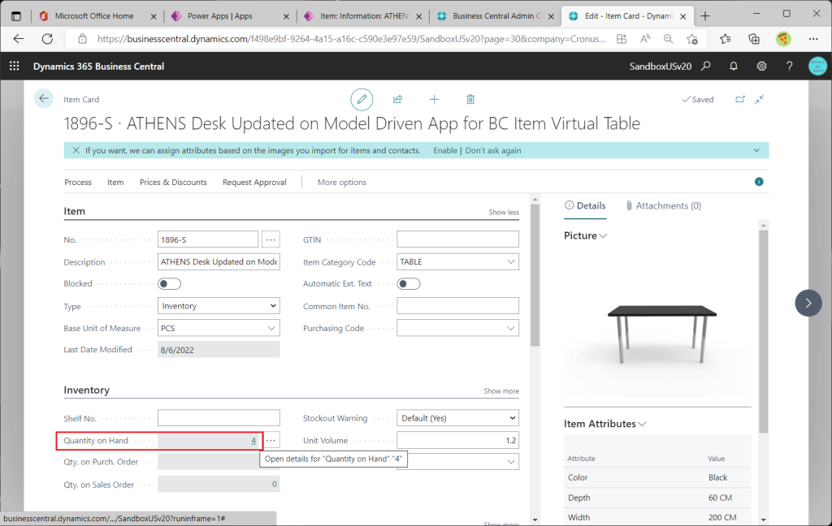Open Item Category Code dropdown
This screenshot has width=832, height=526.
(x=510, y=262)
